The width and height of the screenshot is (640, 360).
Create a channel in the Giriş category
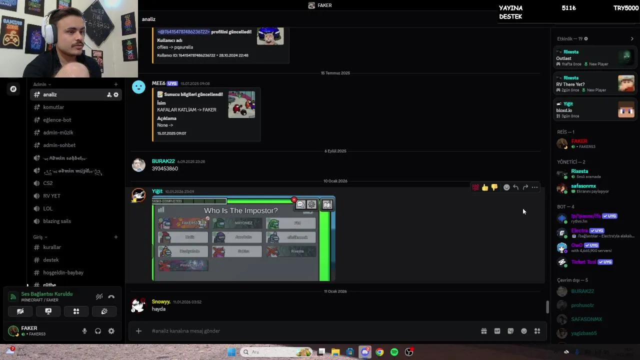[116, 237]
